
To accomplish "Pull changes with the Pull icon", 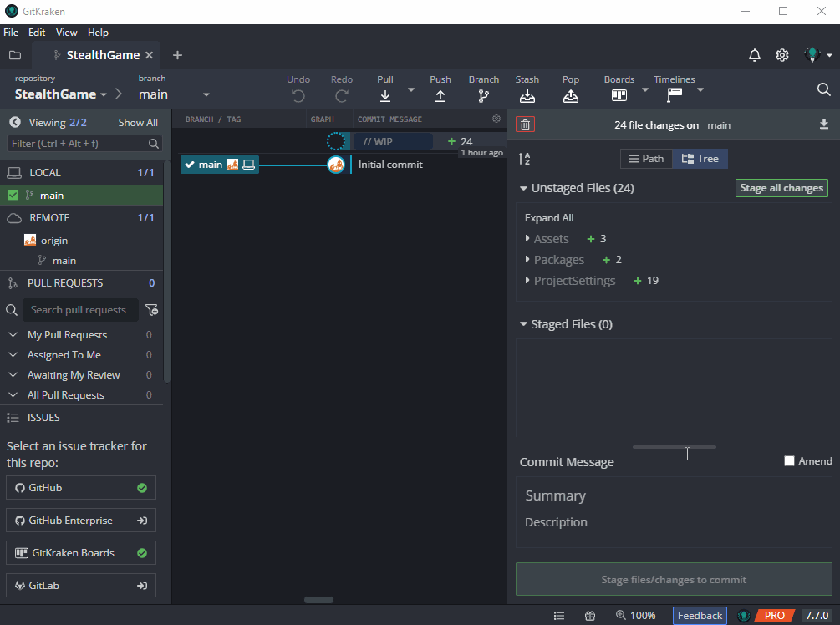I will tap(385, 96).
